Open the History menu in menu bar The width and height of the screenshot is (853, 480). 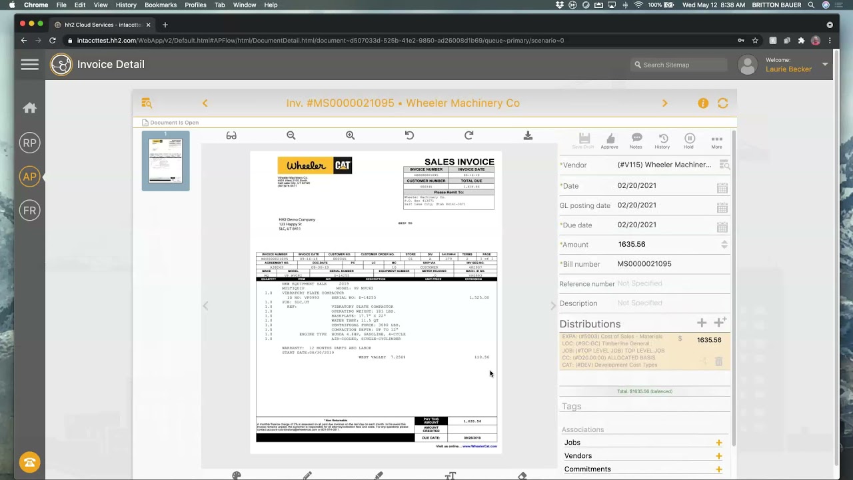[126, 5]
